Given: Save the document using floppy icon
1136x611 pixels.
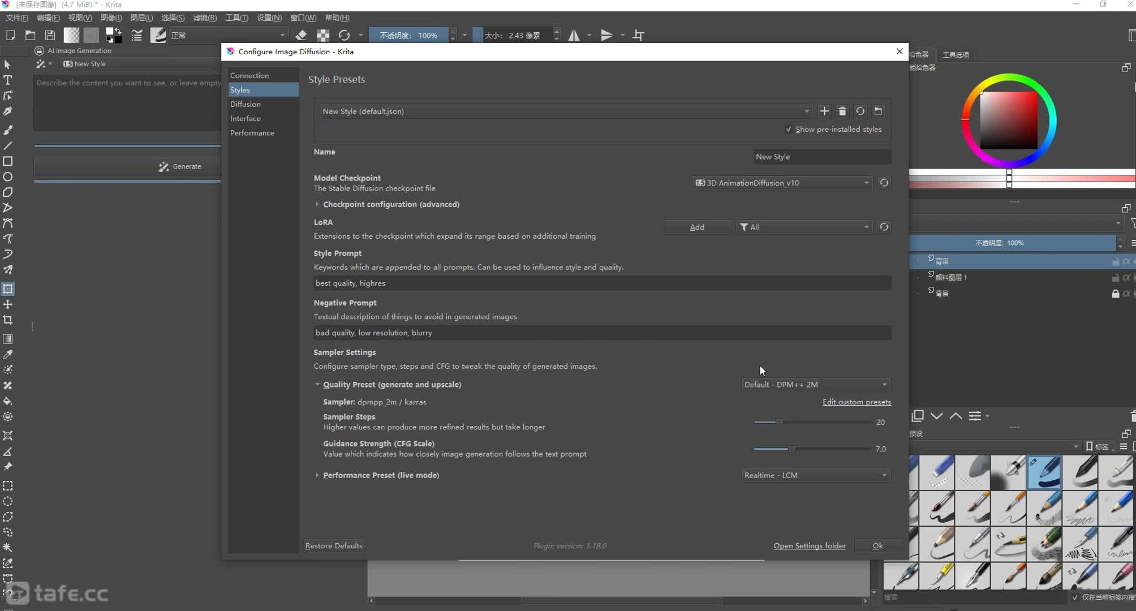Looking at the screenshot, I should (x=50, y=35).
